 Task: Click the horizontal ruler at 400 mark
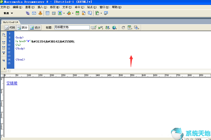pyautogui.click(x=98, y=75)
